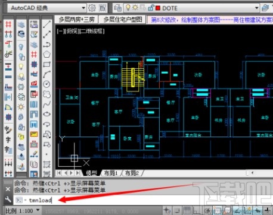Select the Revision Cloud tool
This screenshot has width=273, height=215.
pyautogui.click(x=47, y=94)
